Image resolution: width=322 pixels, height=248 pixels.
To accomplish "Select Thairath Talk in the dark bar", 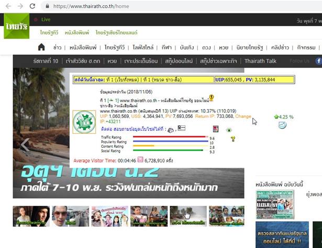I will [x=260, y=61].
